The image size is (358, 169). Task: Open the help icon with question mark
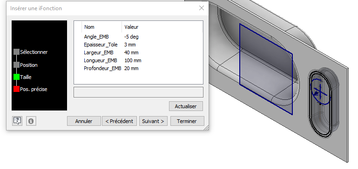pos(17,121)
